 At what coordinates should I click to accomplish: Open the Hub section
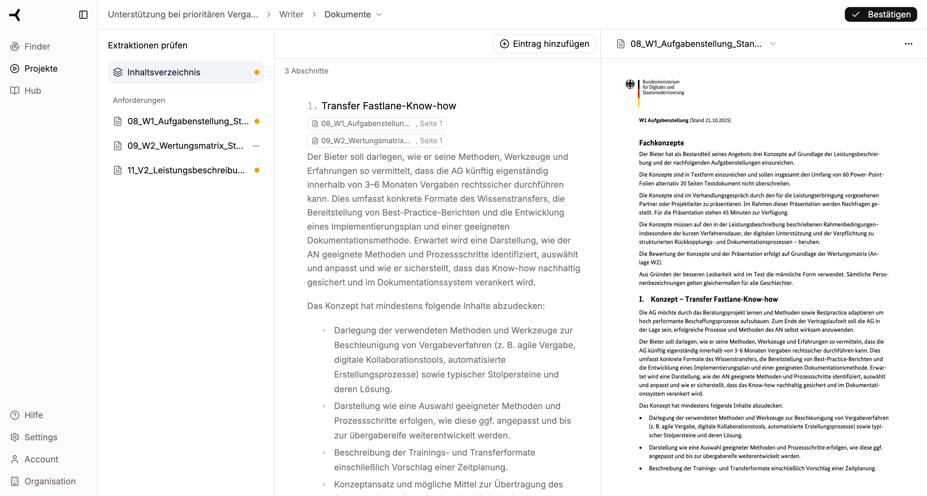click(32, 91)
